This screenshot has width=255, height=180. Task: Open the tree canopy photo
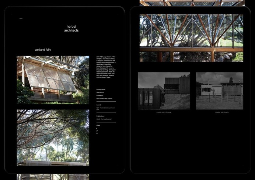coord(53,137)
